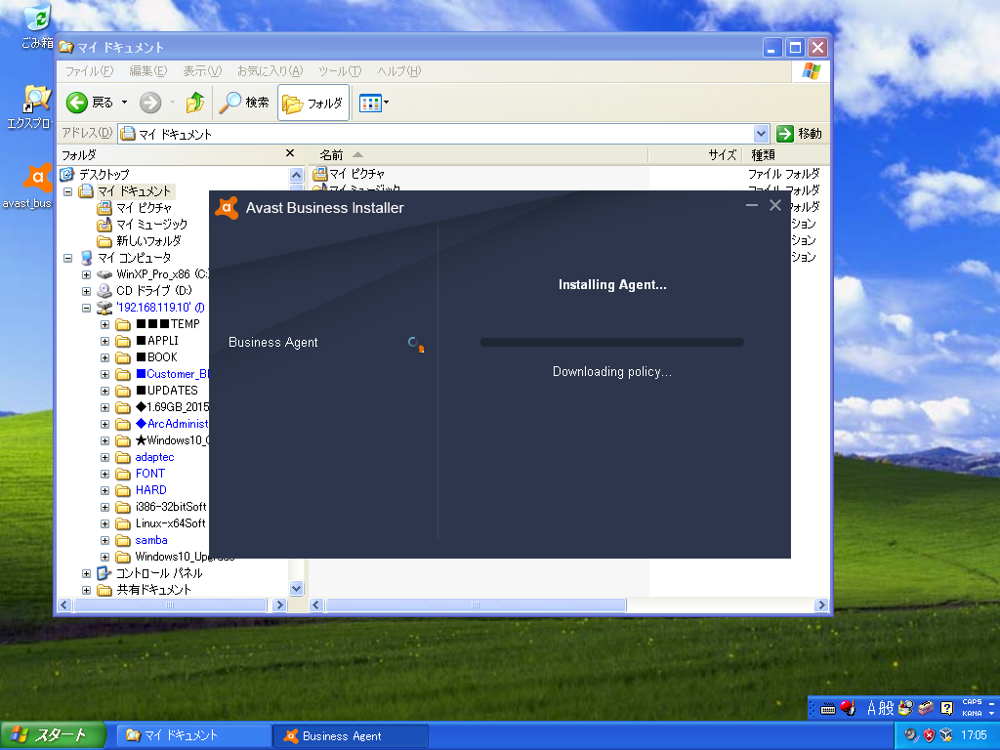Expand the FONT folder node

coord(105,474)
